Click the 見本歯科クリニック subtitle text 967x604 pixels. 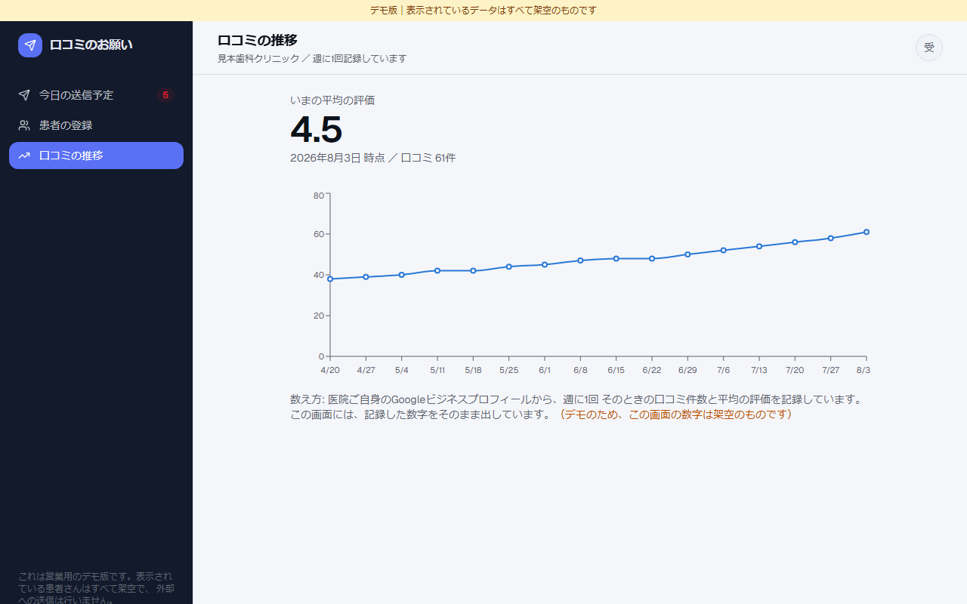coord(312,59)
